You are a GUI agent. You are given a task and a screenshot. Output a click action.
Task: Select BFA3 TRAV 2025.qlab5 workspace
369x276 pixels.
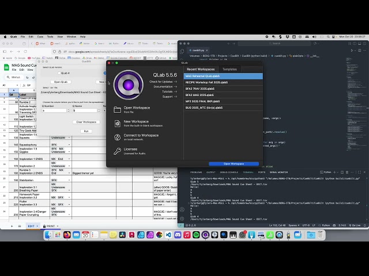coord(223,89)
